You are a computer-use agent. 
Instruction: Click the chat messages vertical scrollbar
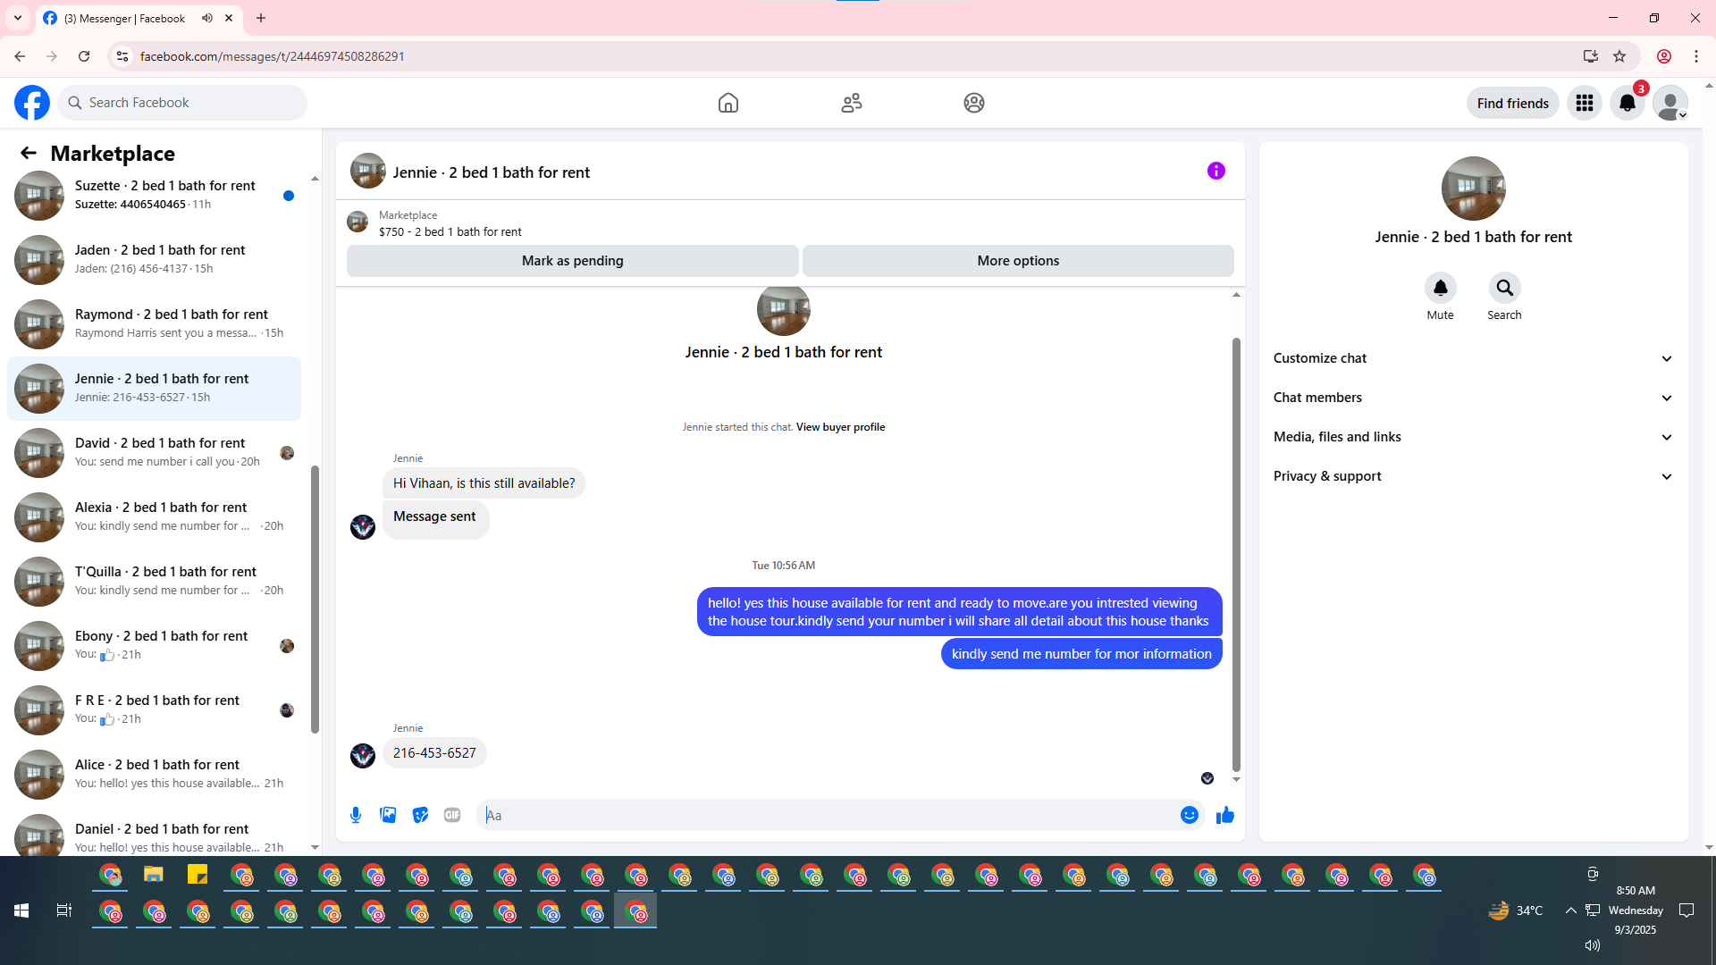(x=1236, y=554)
